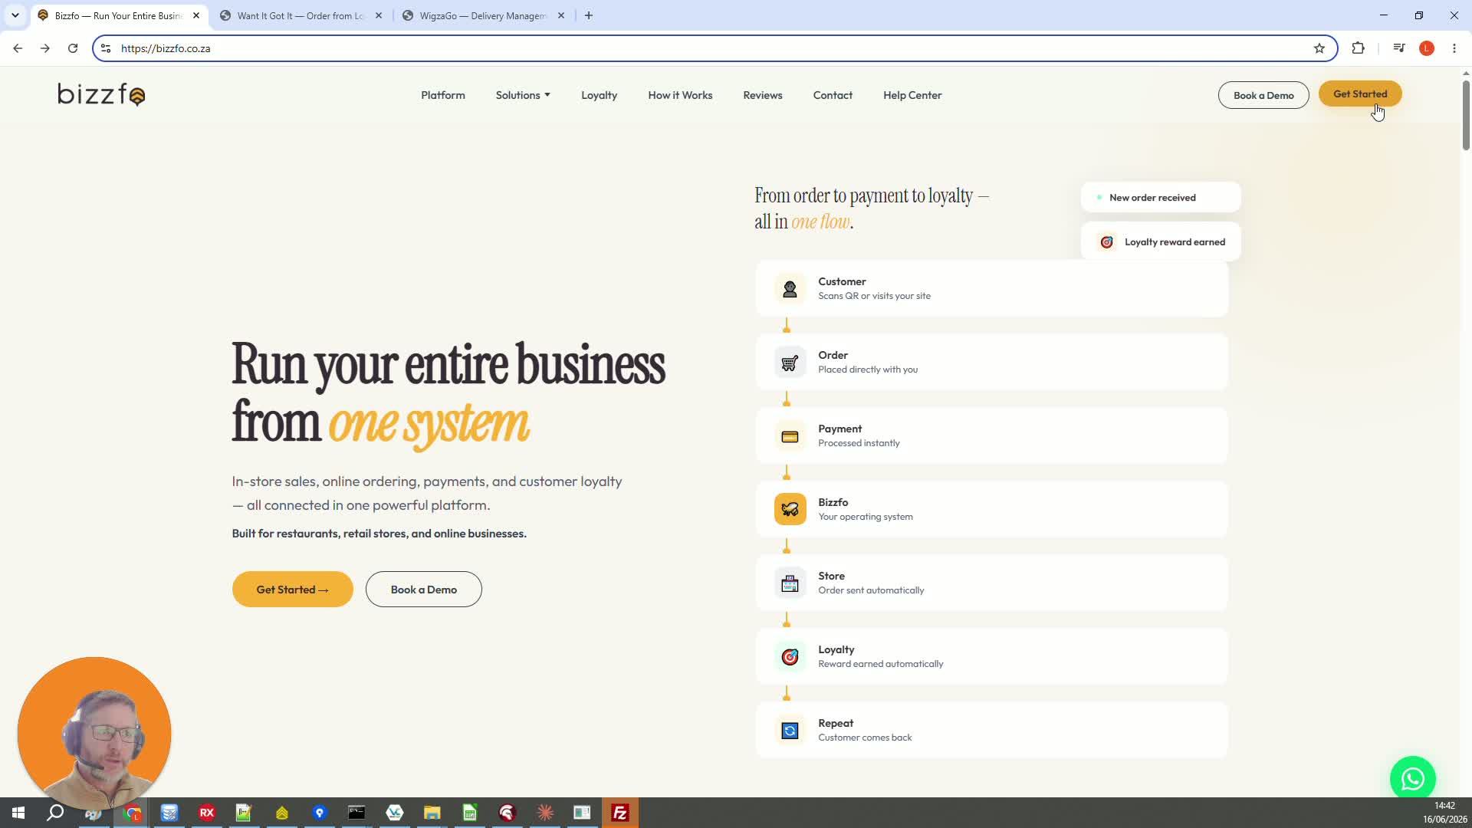
Task: Click the Payment credit card icon
Action: (x=790, y=436)
